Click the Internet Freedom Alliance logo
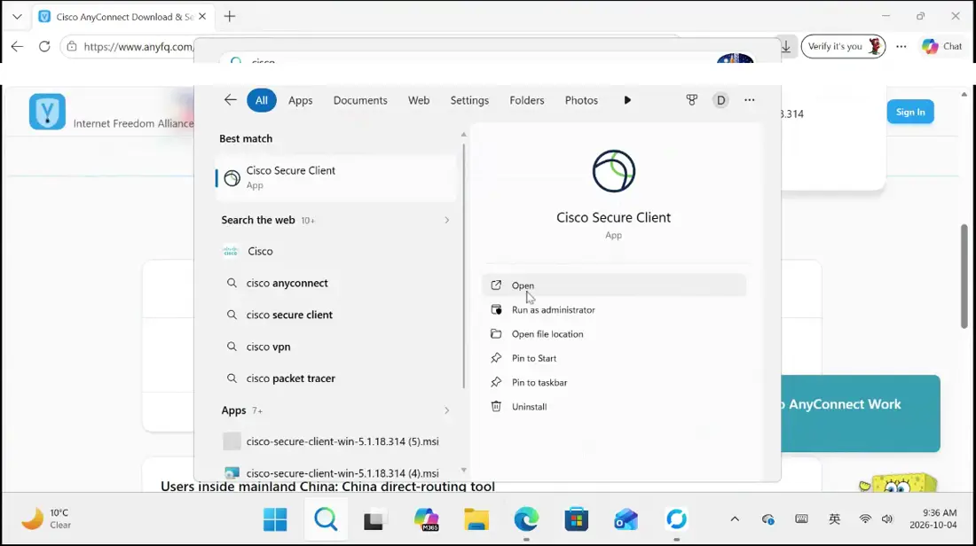This screenshot has width=976, height=546. tap(47, 112)
